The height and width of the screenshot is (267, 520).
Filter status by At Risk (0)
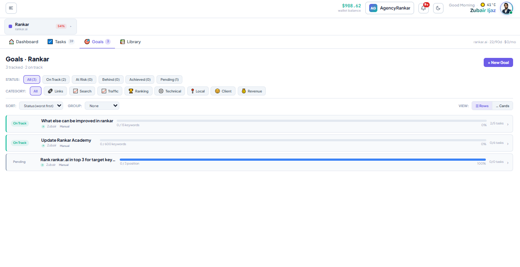pyautogui.click(x=84, y=79)
